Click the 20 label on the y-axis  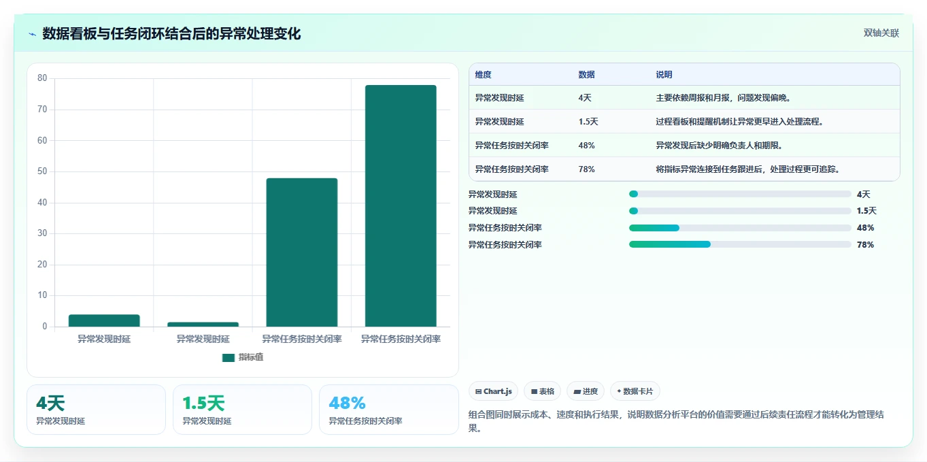tap(43, 265)
